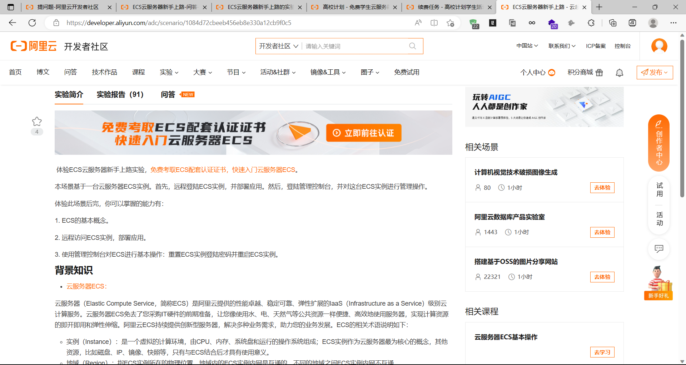Open the 发布 publish dropdown button
This screenshot has width=686, height=365.
click(x=655, y=73)
